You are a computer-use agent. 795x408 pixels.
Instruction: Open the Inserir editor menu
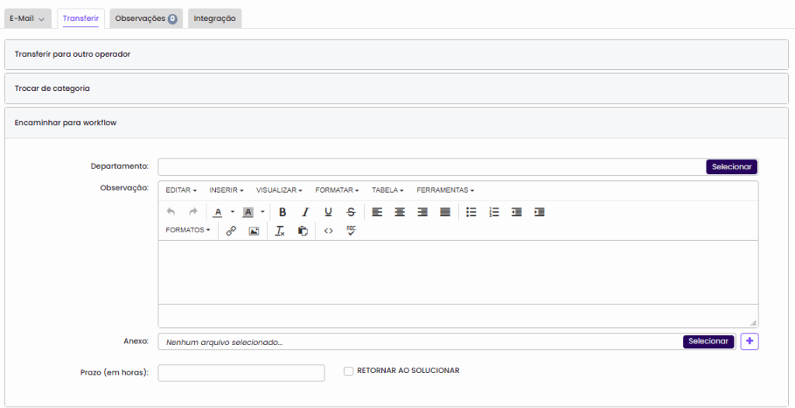coord(227,190)
